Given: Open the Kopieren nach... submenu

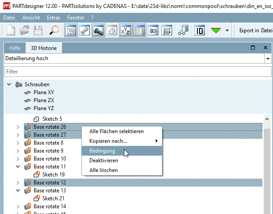Looking at the screenshot, I should point(122,141).
